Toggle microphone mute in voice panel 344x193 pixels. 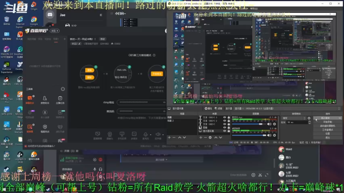(x=95, y=169)
